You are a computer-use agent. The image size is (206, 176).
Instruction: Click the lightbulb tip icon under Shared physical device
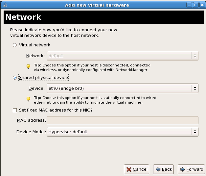click(28, 99)
